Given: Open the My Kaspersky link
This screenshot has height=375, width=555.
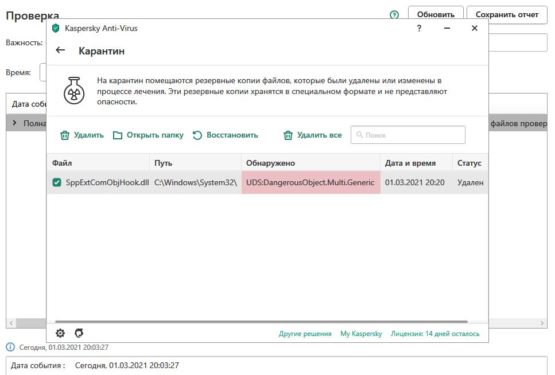Looking at the screenshot, I should (x=361, y=334).
